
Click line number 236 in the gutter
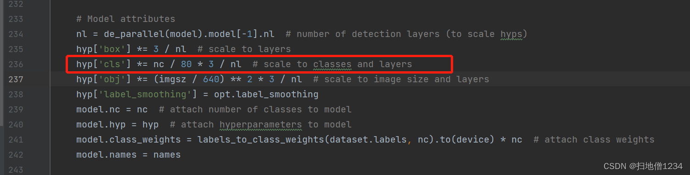click(16, 64)
